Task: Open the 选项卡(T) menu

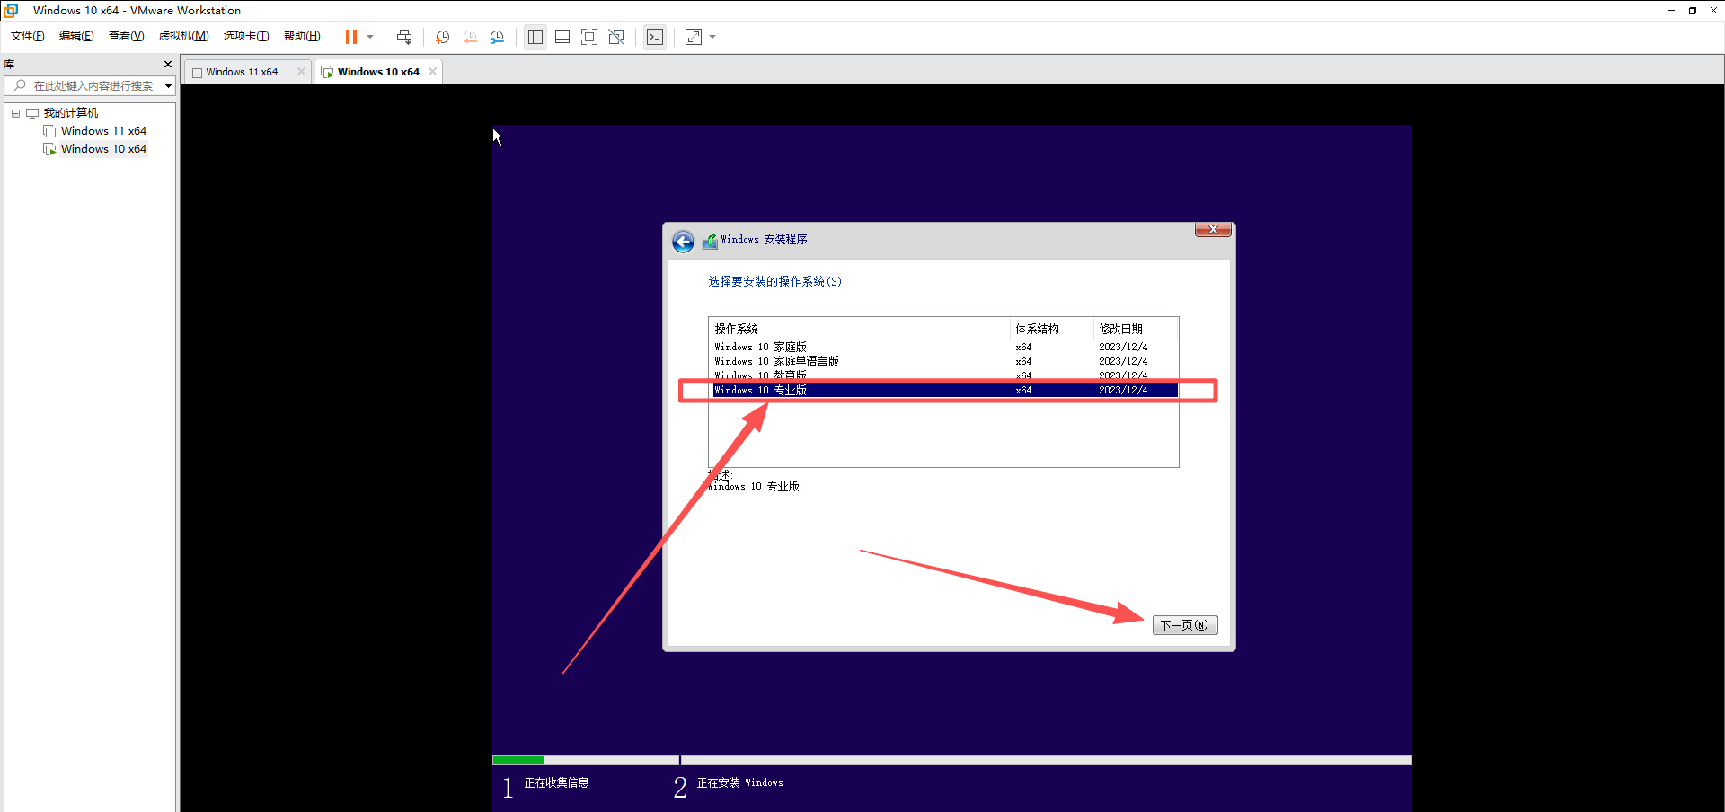Action: click(246, 36)
